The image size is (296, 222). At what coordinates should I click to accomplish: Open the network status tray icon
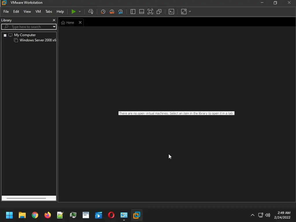260,215
